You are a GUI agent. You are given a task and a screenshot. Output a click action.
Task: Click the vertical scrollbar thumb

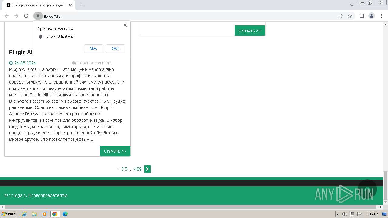click(386, 185)
